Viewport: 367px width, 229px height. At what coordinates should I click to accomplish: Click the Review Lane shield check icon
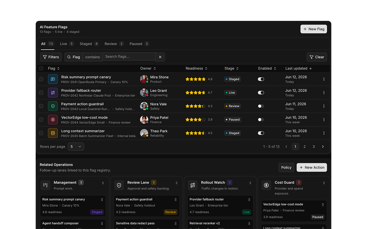tap(119, 185)
